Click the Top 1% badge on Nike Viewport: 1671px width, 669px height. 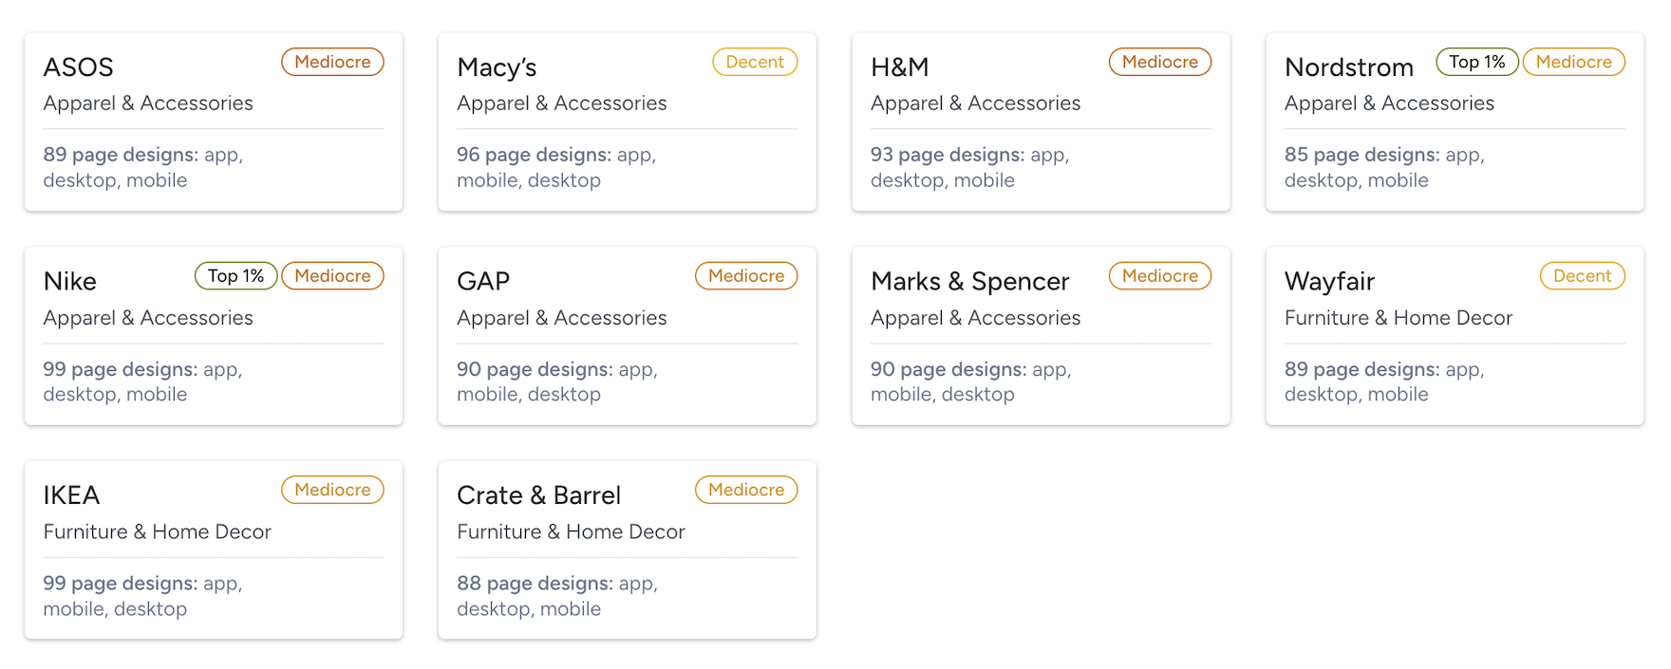click(x=235, y=276)
